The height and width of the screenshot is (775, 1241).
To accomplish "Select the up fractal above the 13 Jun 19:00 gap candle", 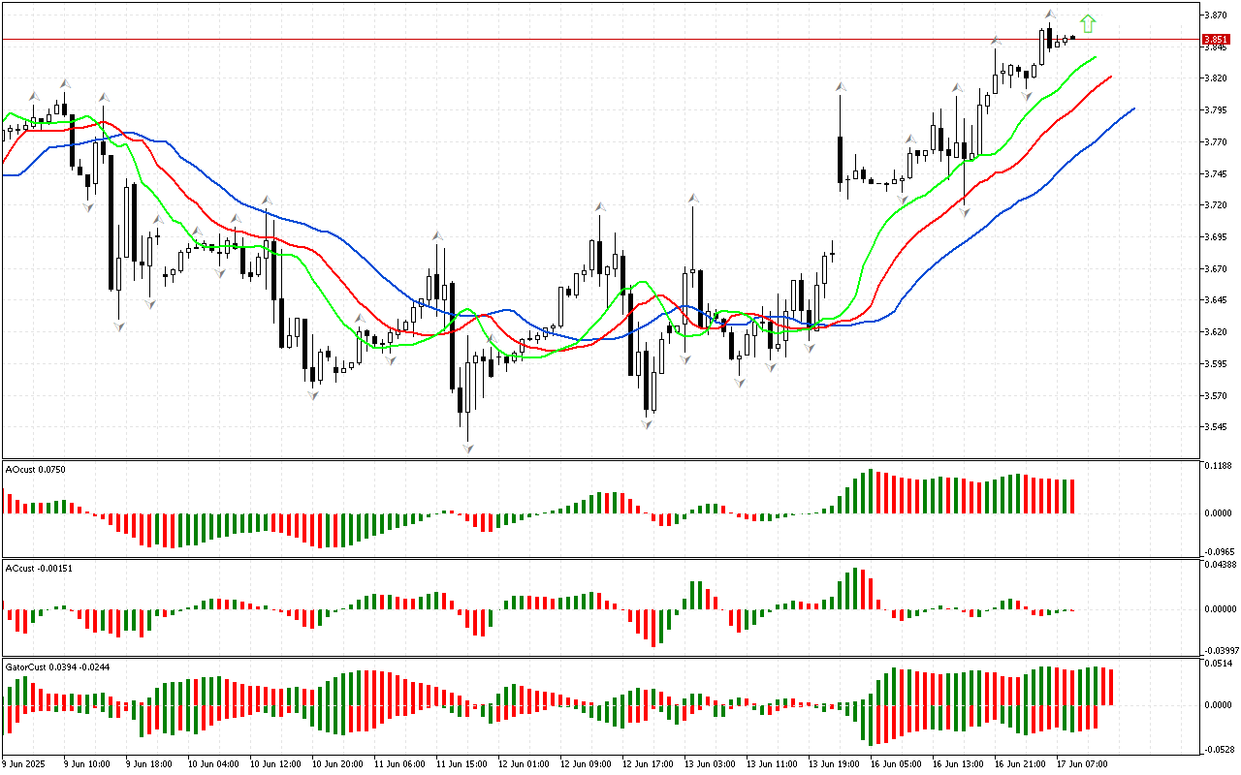I will click(x=841, y=87).
